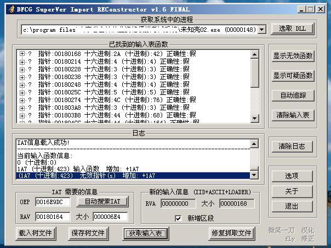Click down arrow of import functions scrollbar
Image resolution: width=331 pixels, height=248 pixels.
[x=255, y=119]
